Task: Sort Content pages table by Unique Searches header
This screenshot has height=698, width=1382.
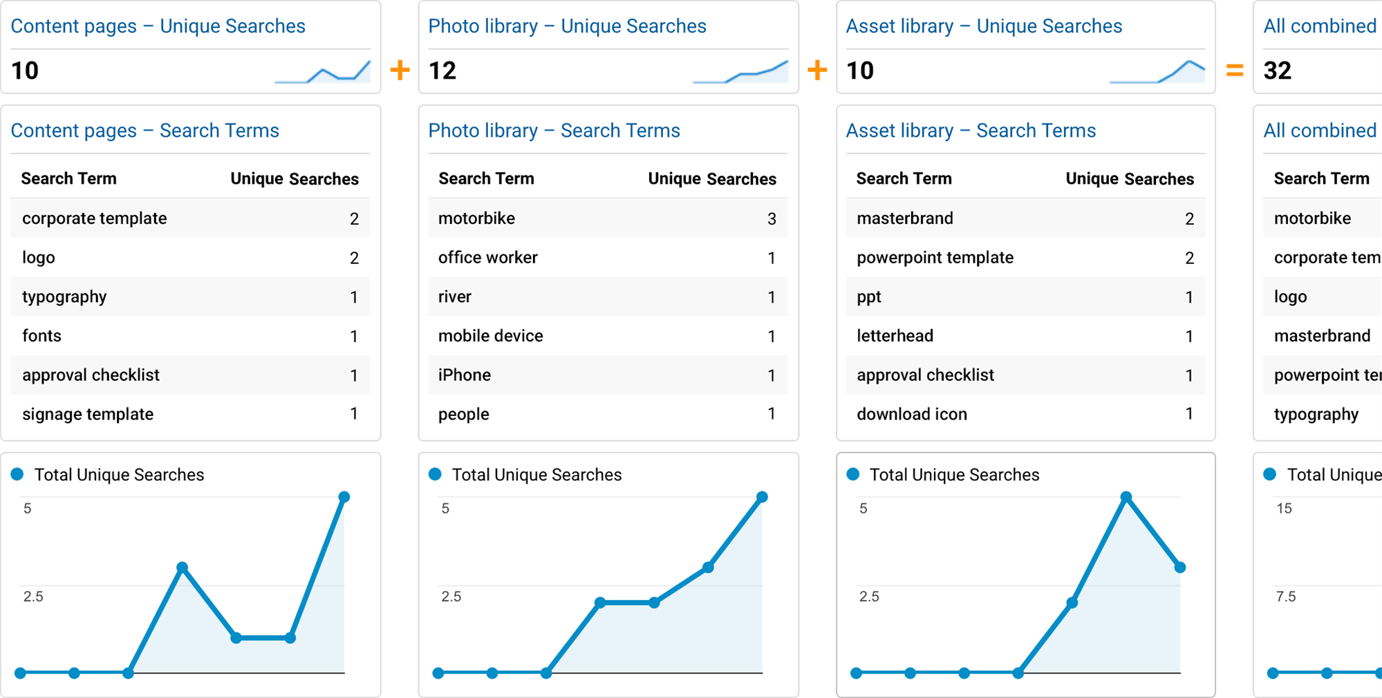Action: [x=294, y=179]
